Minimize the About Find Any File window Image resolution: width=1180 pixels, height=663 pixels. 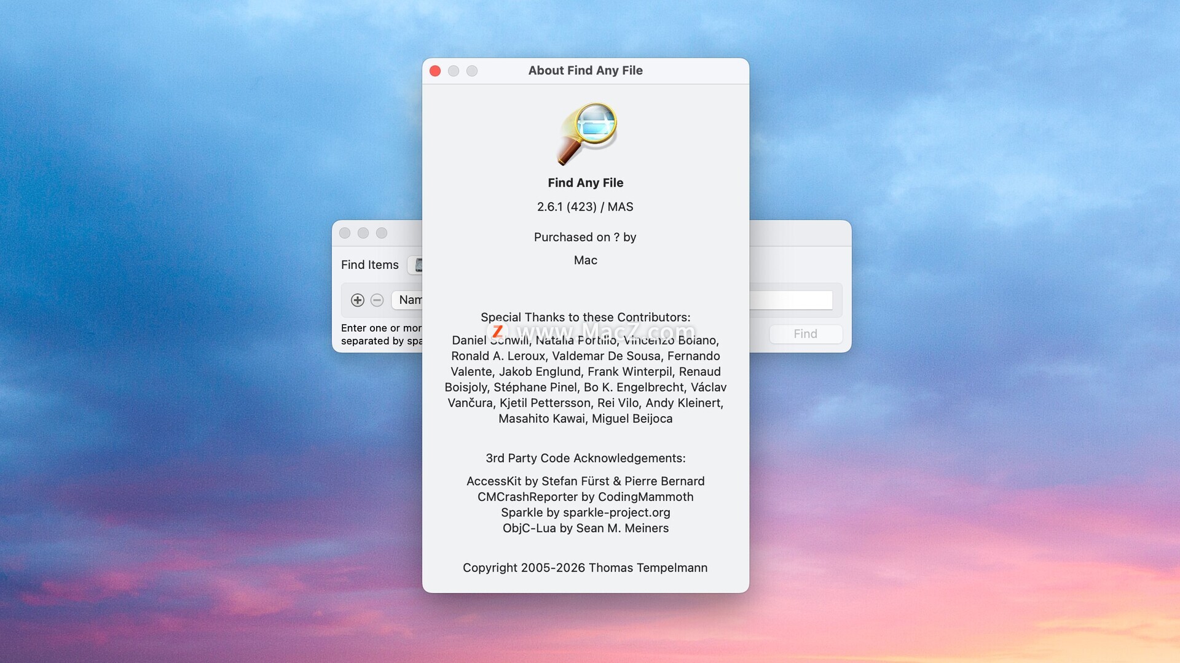pos(454,71)
